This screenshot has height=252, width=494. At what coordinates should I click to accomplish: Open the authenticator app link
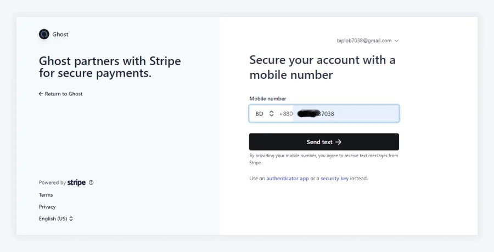point(287,179)
